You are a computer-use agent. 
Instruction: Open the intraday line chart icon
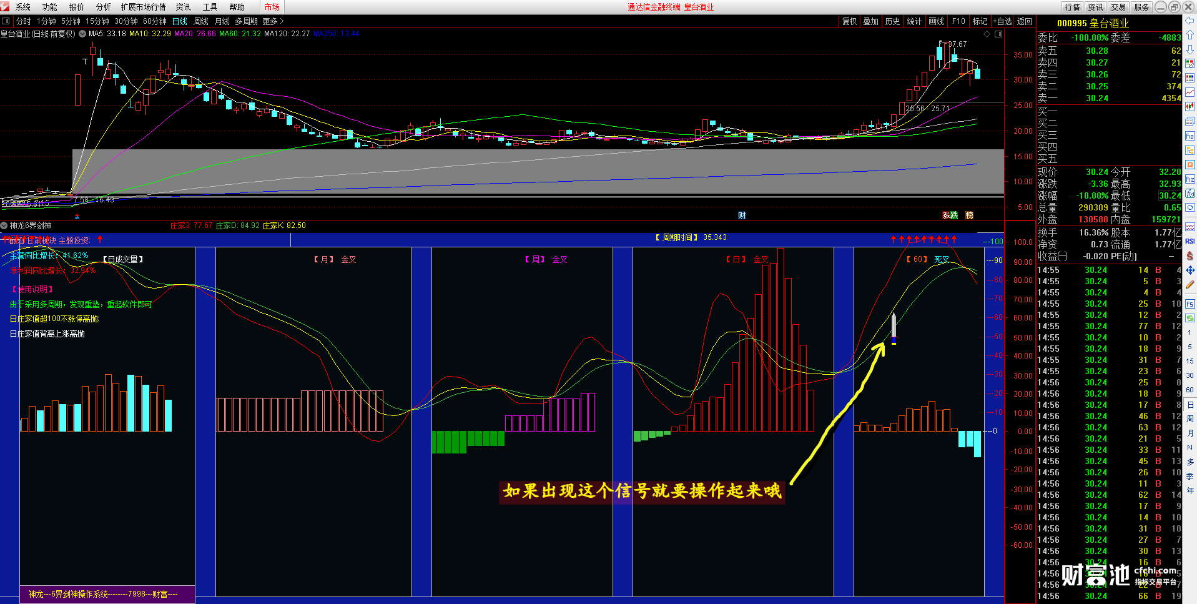[x=1190, y=92]
